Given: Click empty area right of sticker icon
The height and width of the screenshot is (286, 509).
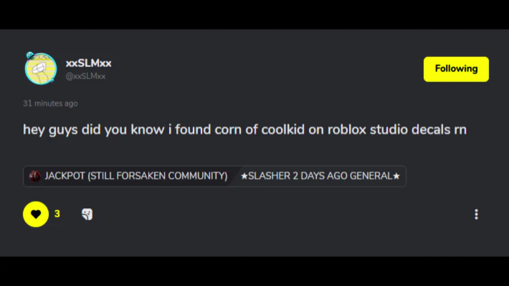Looking at the screenshot, I should (x=279, y=214).
